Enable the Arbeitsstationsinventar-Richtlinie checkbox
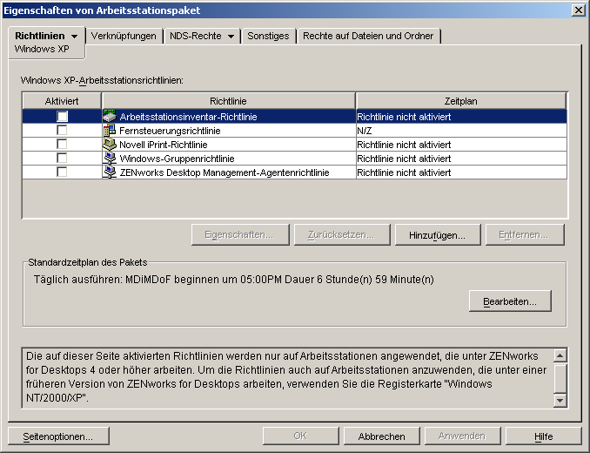Screen dimensions: 590x453 click(x=62, y=116)
